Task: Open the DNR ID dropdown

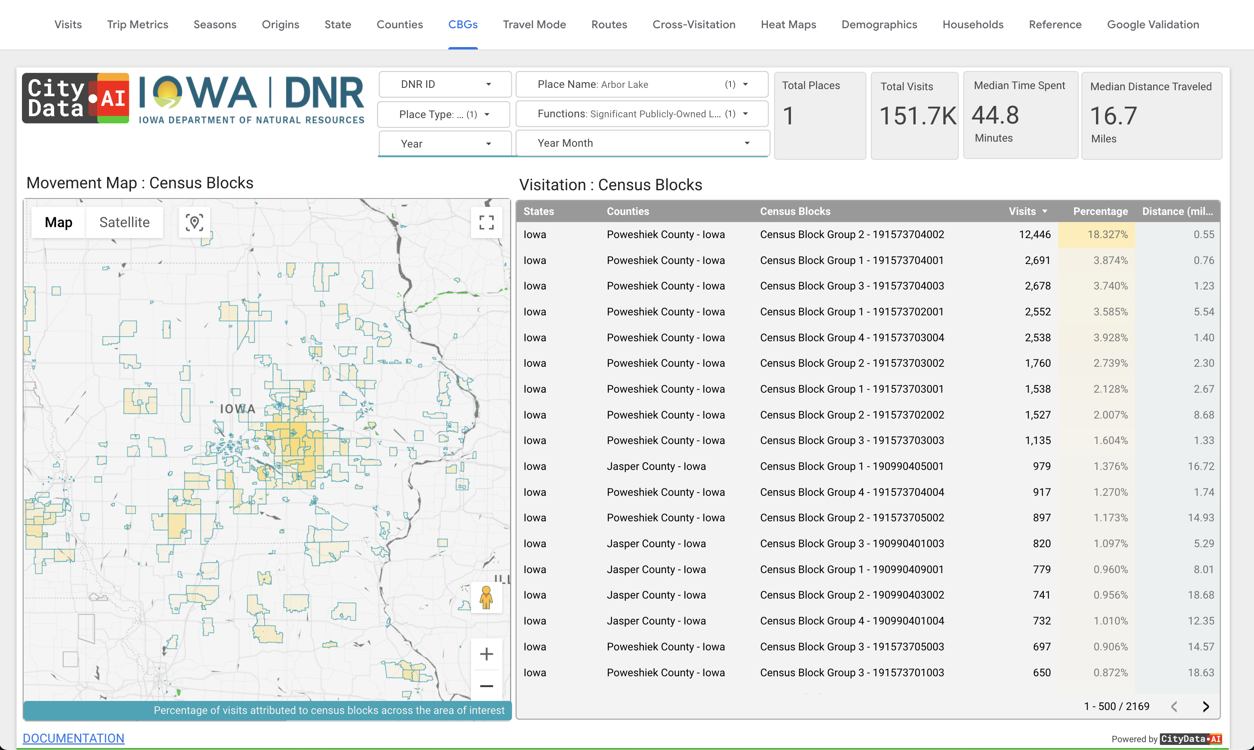Action: click(x=445, y=84)
